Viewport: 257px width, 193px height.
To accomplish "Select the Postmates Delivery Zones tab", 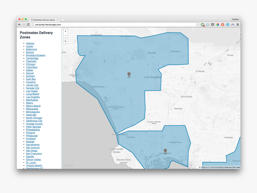I will point(44,20).
